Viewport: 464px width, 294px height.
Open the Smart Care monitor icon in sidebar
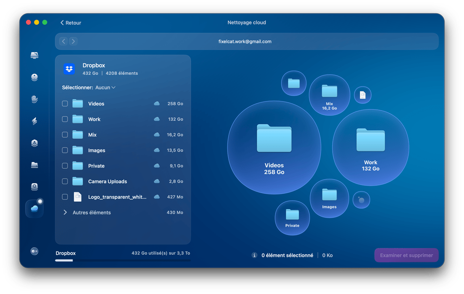point(34,56)
